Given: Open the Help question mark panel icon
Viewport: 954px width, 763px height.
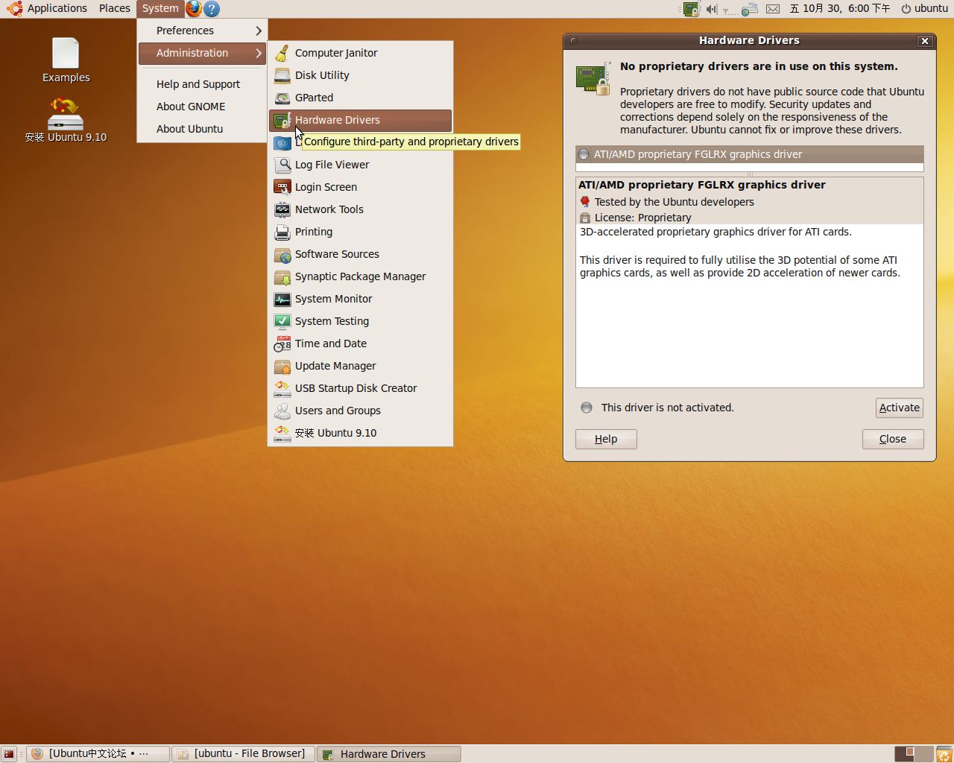Looking at the screenshot, I should coord(212,9).
